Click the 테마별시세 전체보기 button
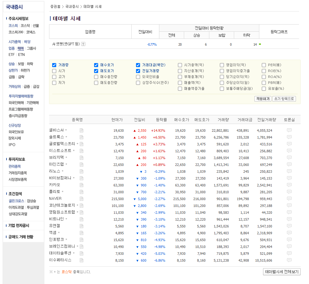The height and width of the screenshot is (284, 309). point(282,272)
